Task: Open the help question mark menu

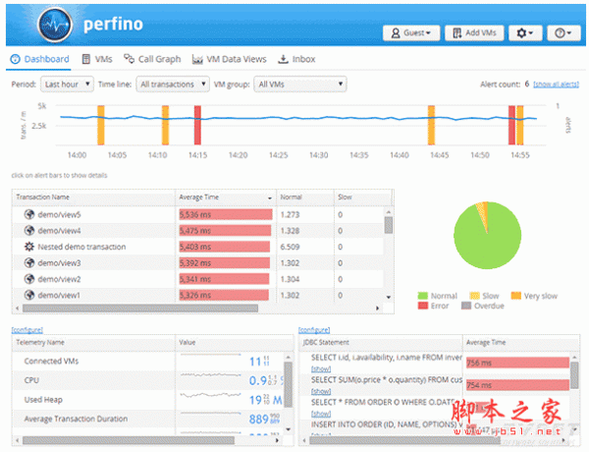Action: (x=563, y=33)
